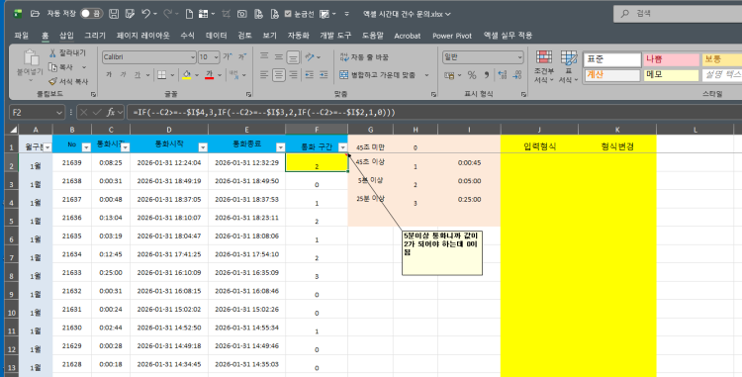
Task: Click the Undo arrow icon
Action: pos(146,14)
